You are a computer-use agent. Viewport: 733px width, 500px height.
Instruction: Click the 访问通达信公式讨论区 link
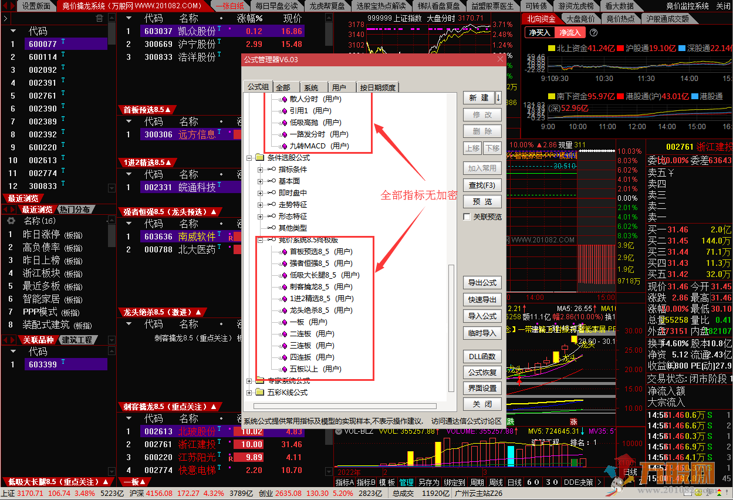(x=467, y=421)
